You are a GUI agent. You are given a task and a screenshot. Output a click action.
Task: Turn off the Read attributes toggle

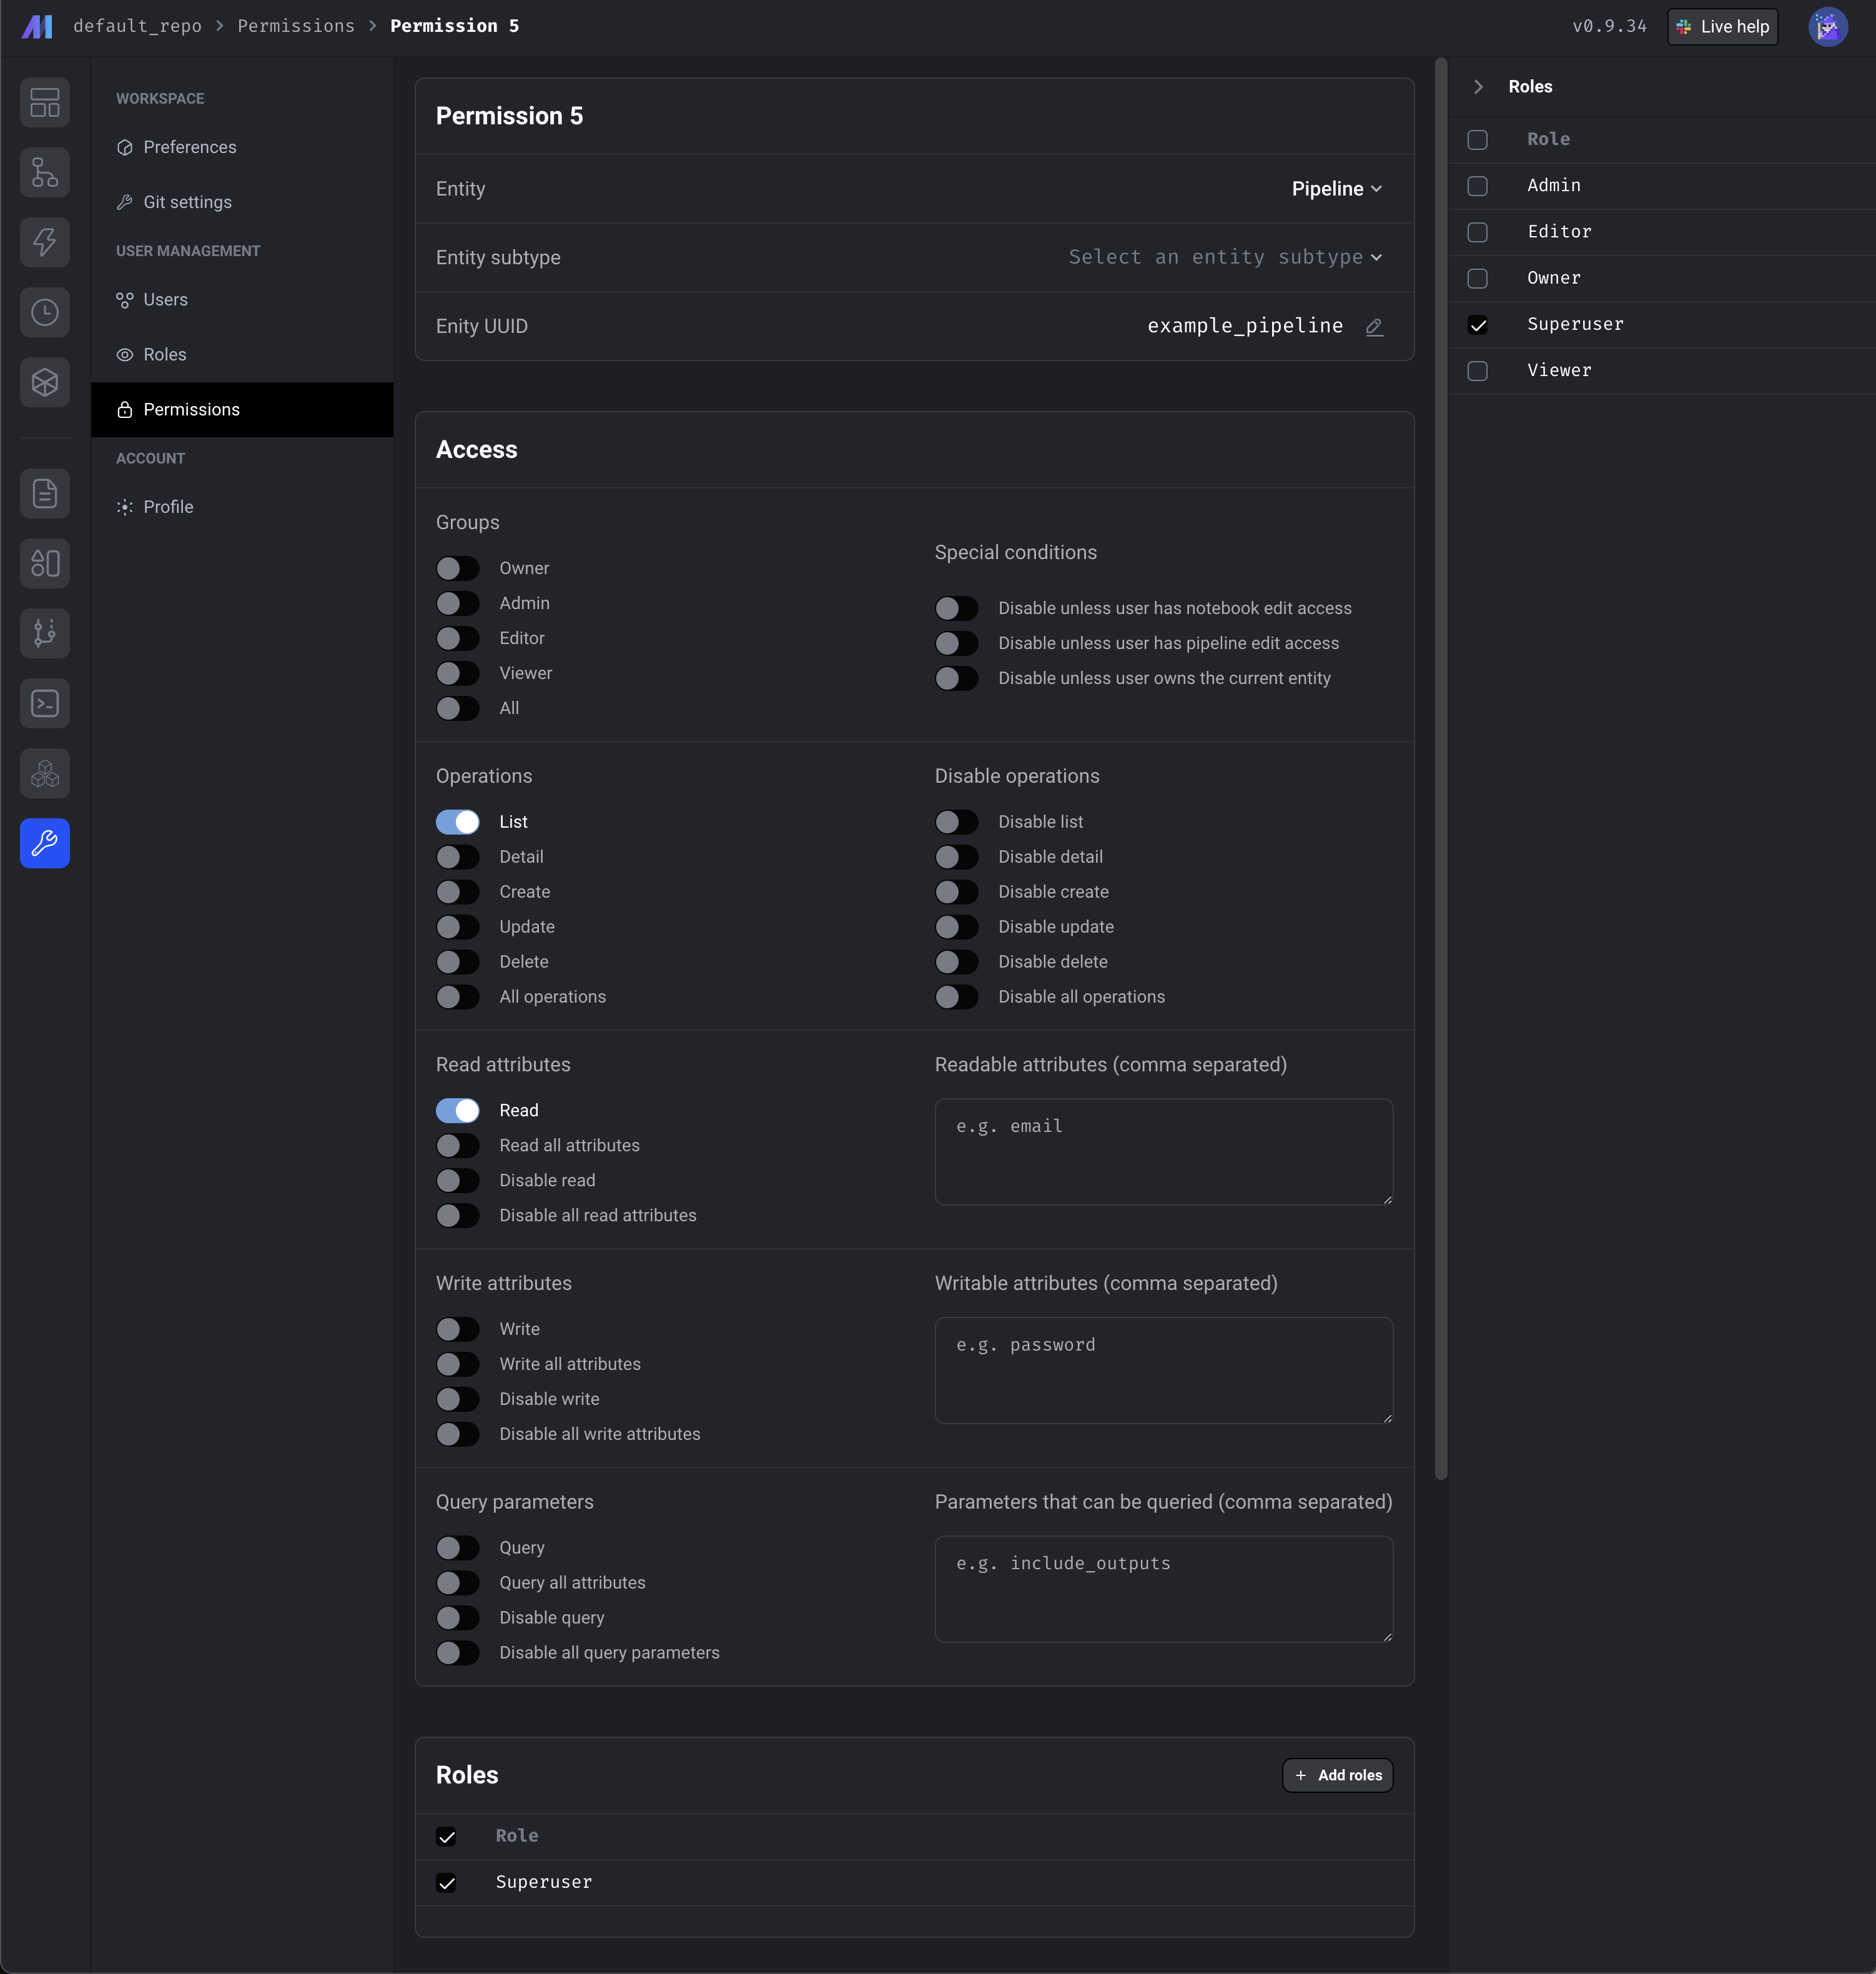458,1111
